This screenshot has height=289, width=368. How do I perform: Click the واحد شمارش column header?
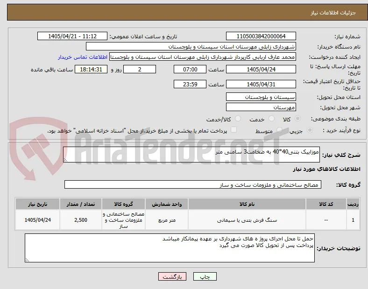pos(167,204)
